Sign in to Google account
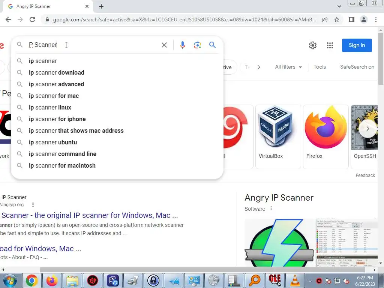The width and height of the screenshot is (384, 288). [x=357, y=45]
